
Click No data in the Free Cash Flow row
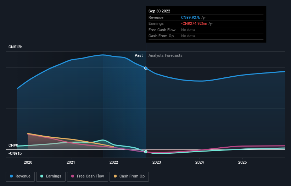(x=188, y=30)
